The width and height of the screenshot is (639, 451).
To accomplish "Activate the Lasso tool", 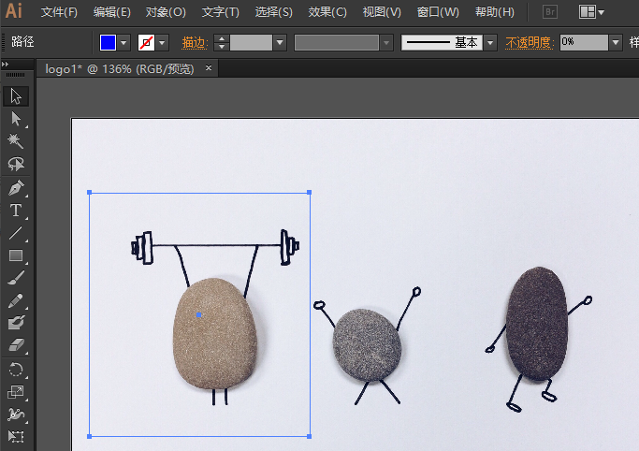I will coord(16,165).
